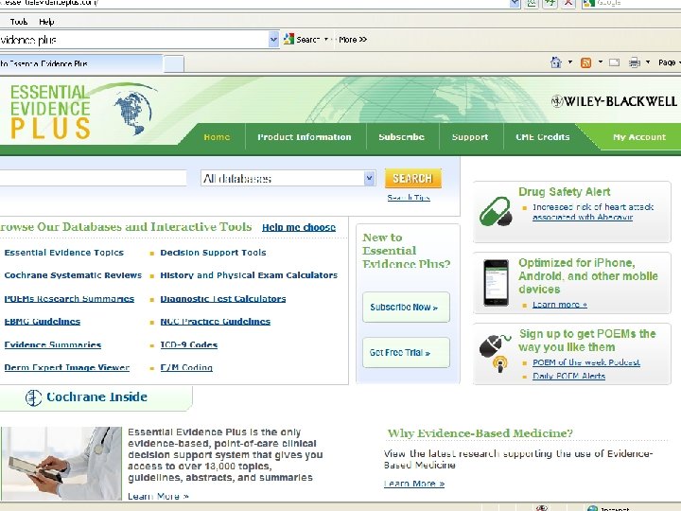Open the Abacavir heart attack alert link
Viewport: 681px width, 511px height.
coord(593,212)
